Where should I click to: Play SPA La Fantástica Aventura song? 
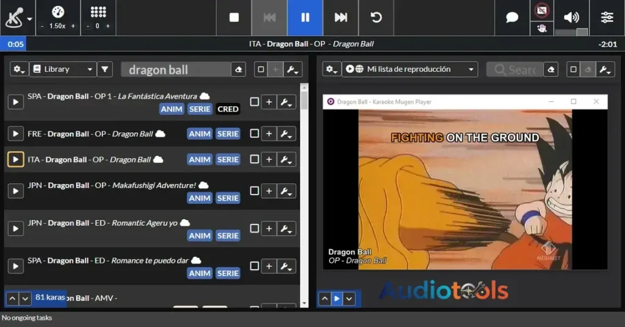pyautogui.click(x=15, y=102)
